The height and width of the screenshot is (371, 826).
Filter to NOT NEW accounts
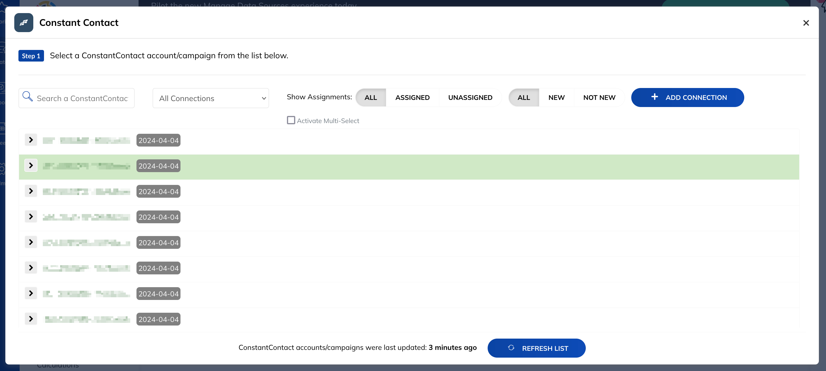tap(599, 98)
